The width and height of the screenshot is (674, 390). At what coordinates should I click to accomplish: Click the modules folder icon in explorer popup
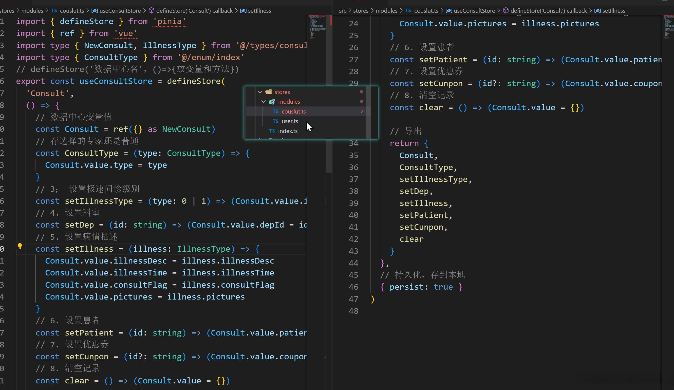click(272, 102)
